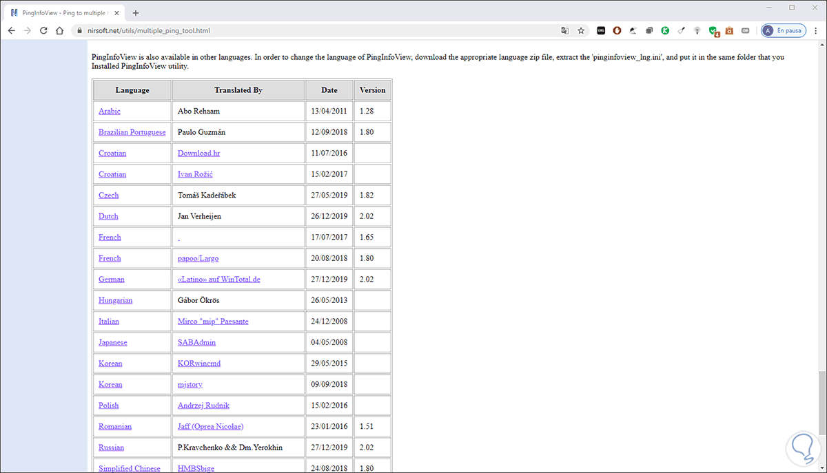Open the Chrome three-dot menu
This screenshot has width=827, height=473.
[x=815, y=30]
